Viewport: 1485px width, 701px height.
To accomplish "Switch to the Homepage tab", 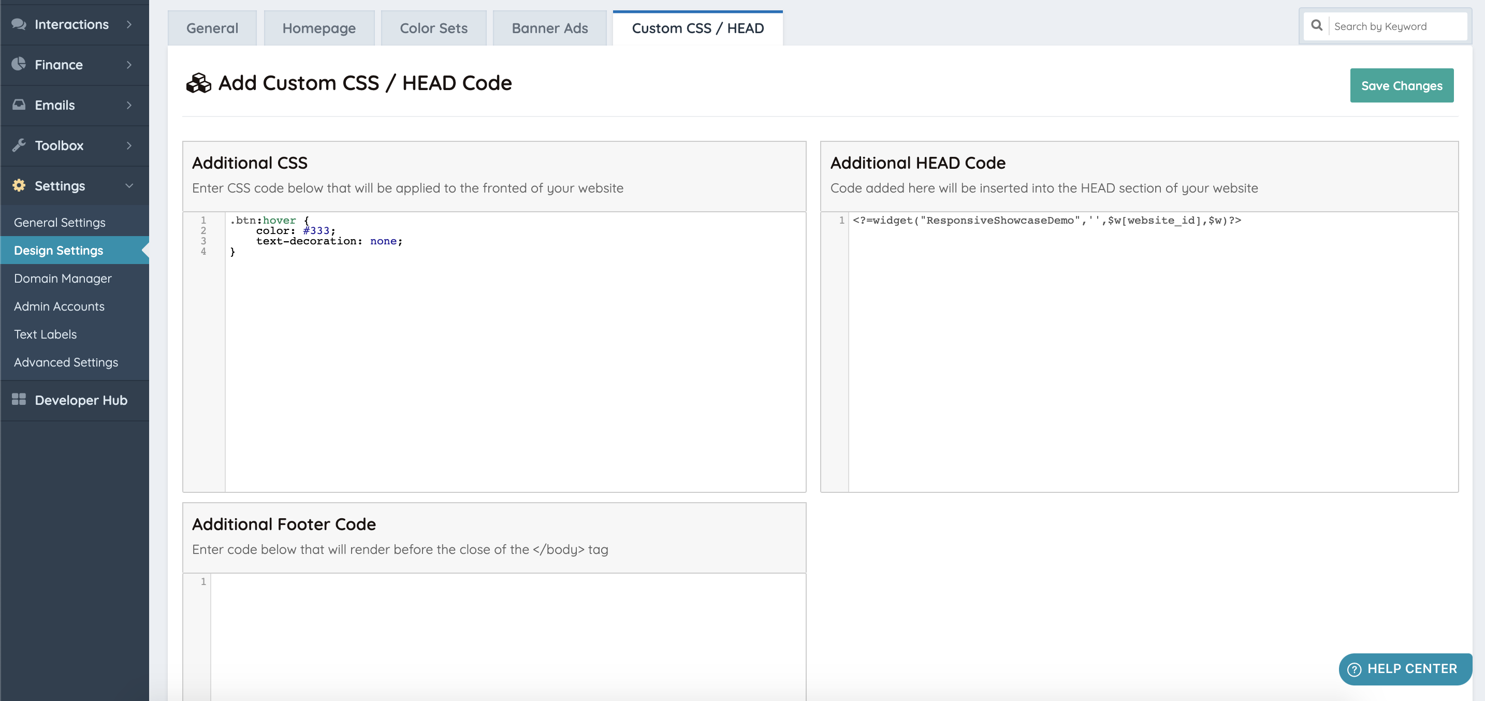I will tap(319, 28).
